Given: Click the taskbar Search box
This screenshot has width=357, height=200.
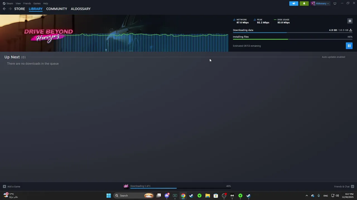Looking at the screenshot, I should click(134, 196).
